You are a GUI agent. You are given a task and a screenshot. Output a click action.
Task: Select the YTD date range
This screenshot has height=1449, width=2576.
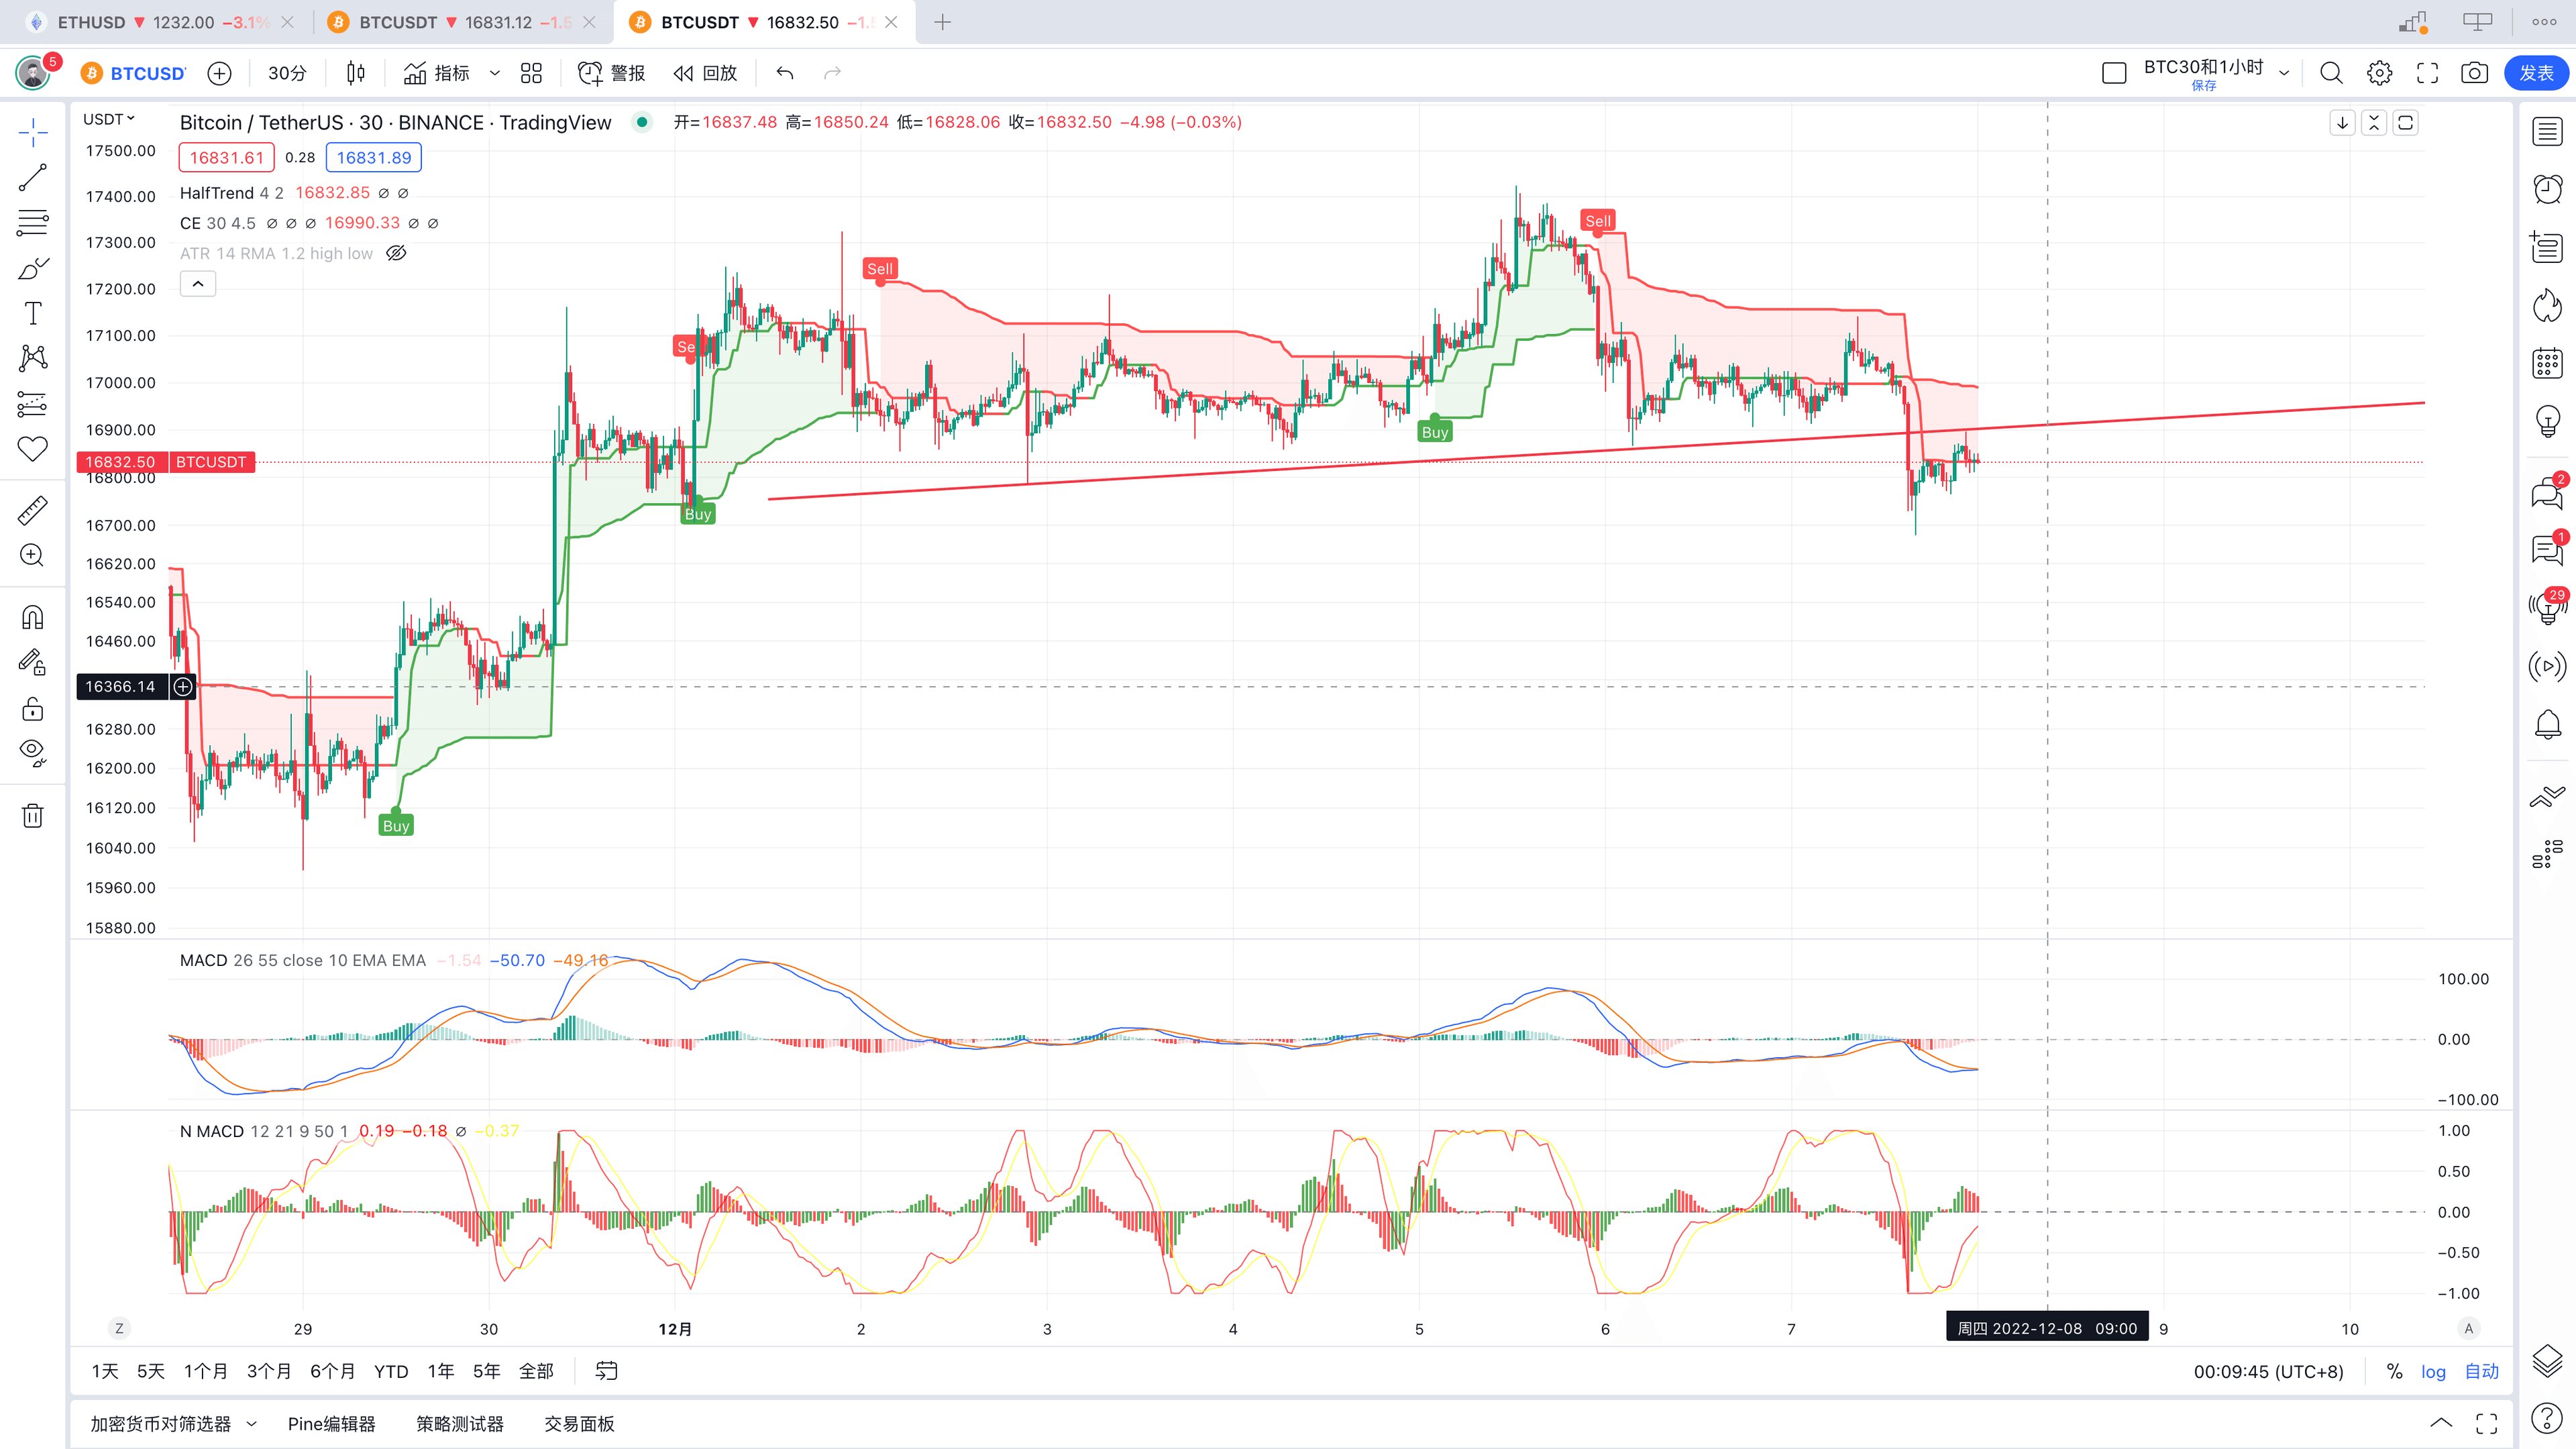click(391, 1371)
